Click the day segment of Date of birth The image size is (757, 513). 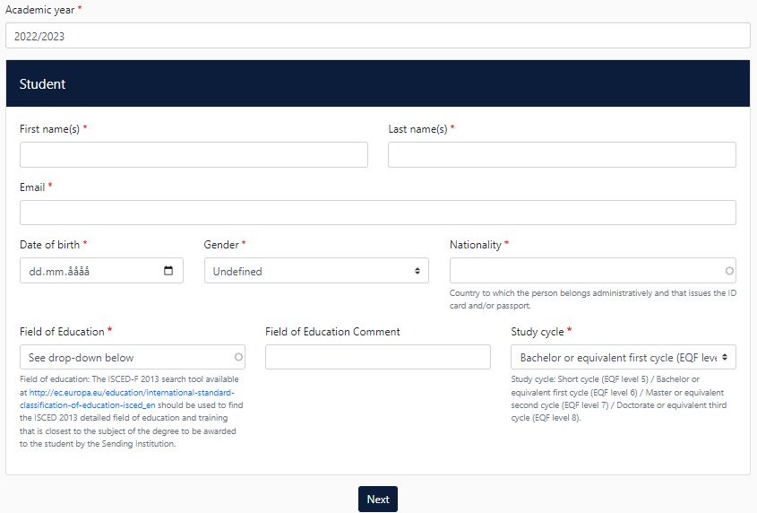pos(36,271)
